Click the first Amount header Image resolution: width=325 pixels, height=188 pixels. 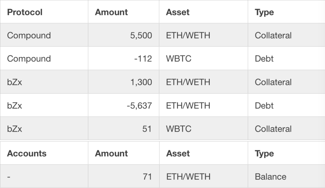(x=111, y=12)
